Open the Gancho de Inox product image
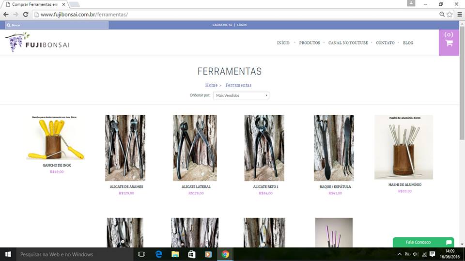Viewport: 465px width, 261px height. point(57,138)
